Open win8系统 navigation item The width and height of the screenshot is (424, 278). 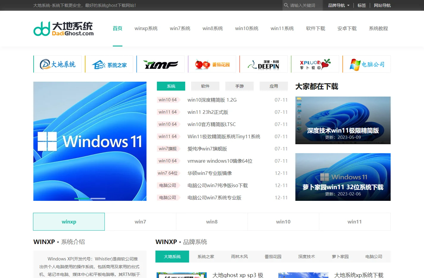(213, 28)
